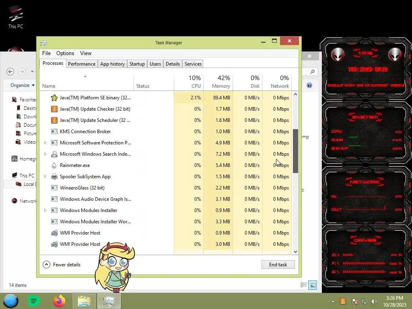Click the WinaeroGlass process icon
412x309 pixels.
tap(54, 188)
